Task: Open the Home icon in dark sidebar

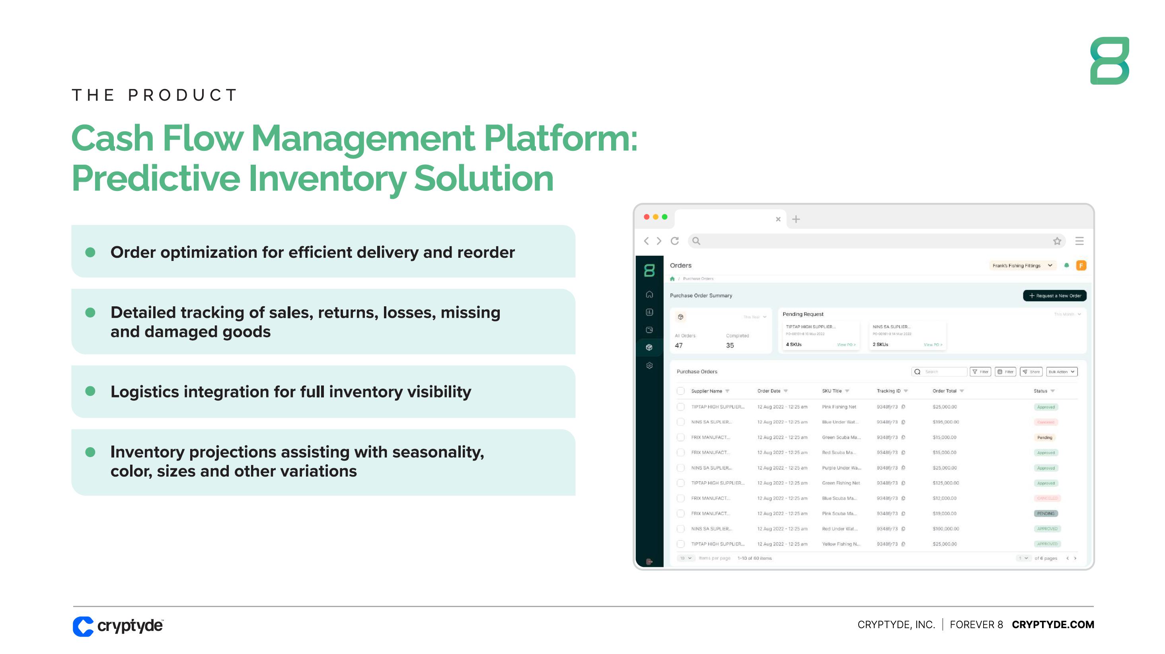Action: coord(649,294)
